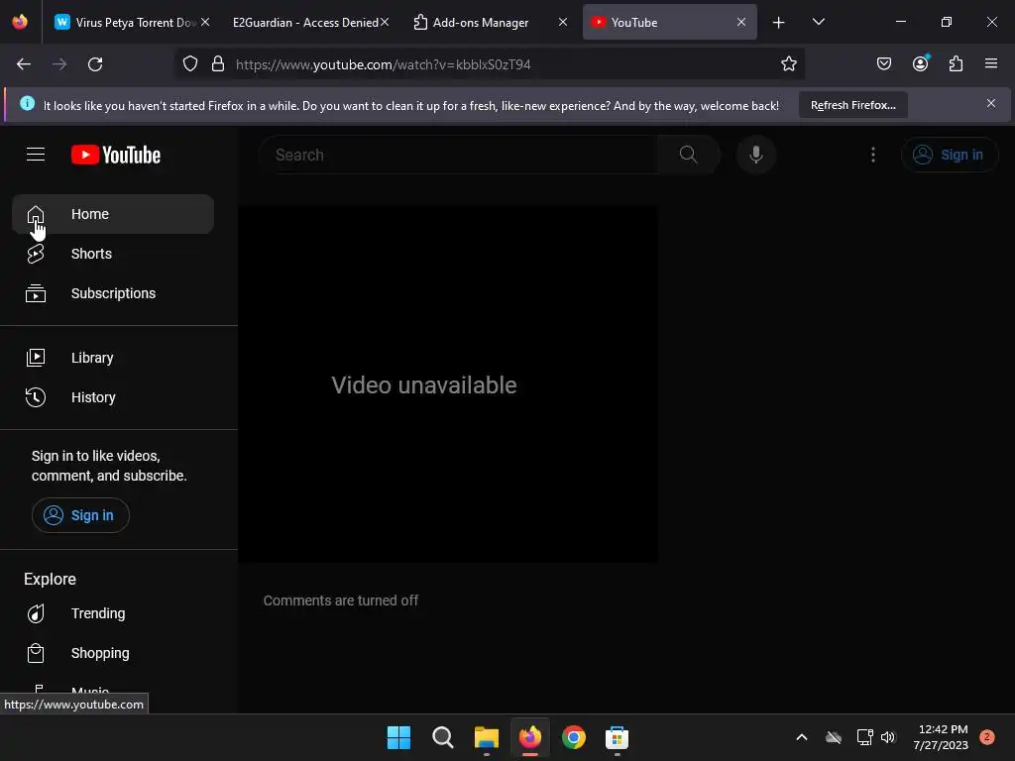Focus the YouTube Search field

tap(460, 155)
